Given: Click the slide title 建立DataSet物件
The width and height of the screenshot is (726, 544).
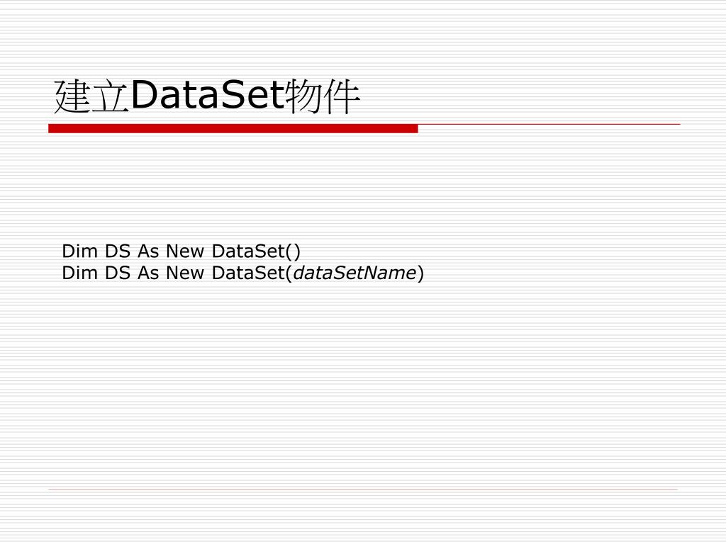Looking at the screenshot, I should pyautogui.click(x=207, y=96).
